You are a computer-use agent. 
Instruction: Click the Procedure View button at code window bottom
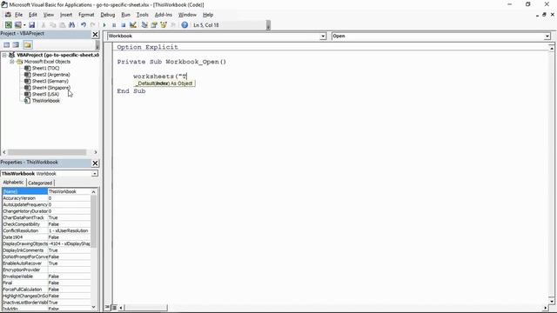point(108,307)
